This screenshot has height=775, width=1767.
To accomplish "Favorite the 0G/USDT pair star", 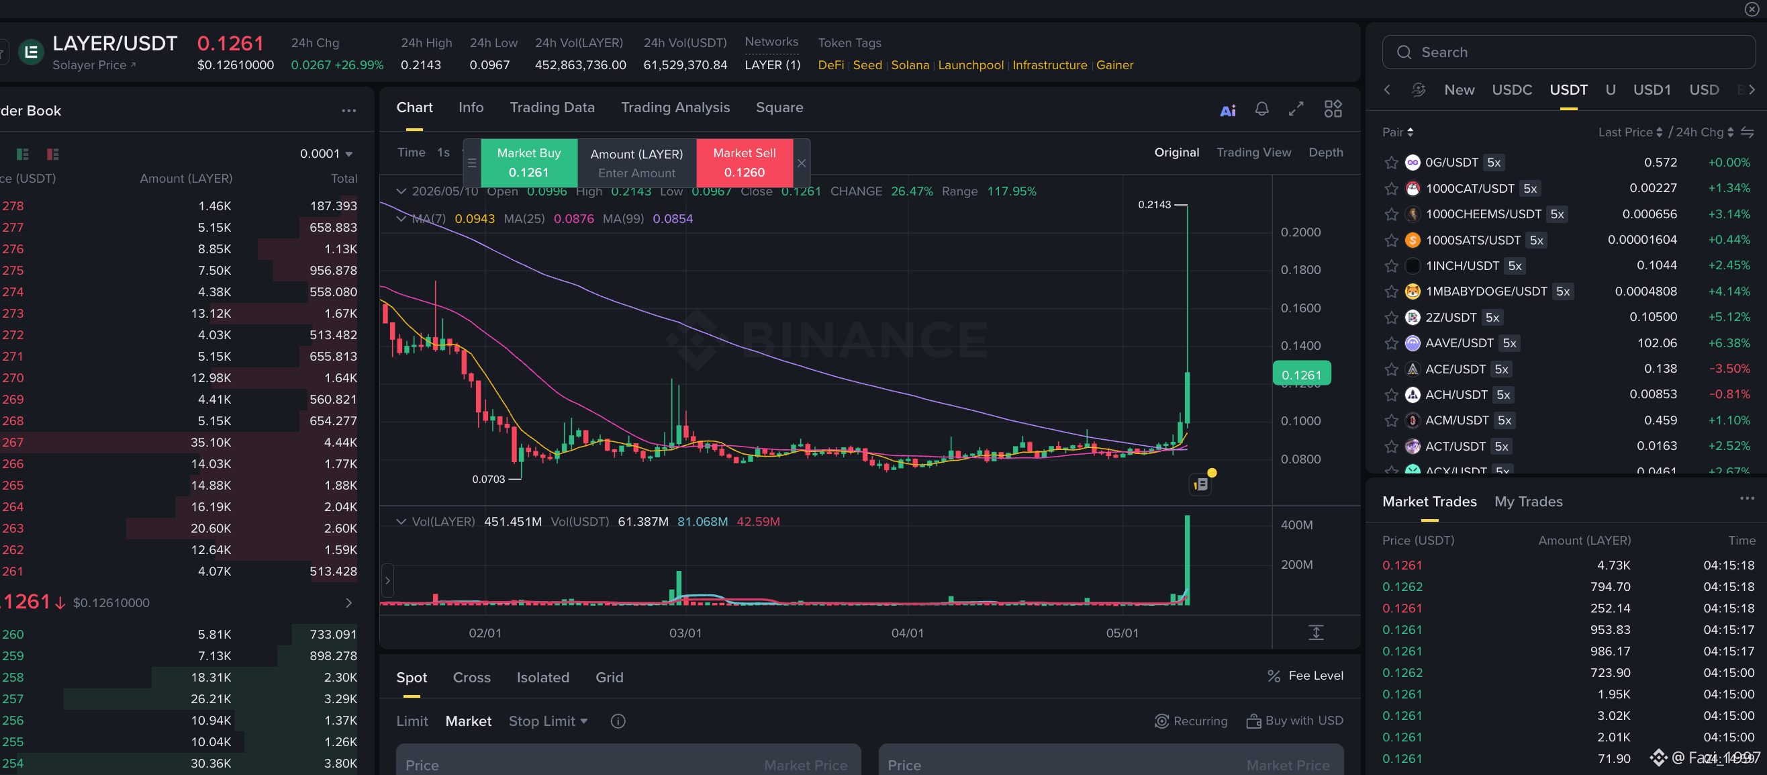I will [x=1391, y=163].
